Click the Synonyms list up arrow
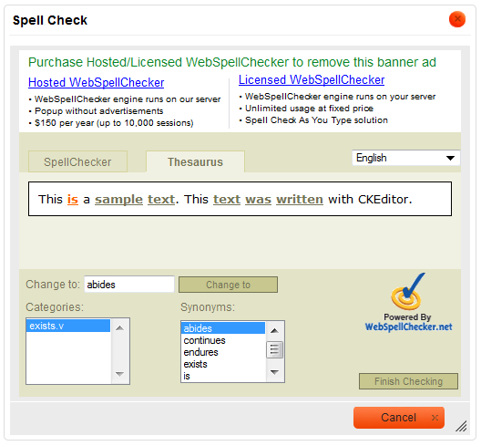481x446 pixels. tap(274, 331)
